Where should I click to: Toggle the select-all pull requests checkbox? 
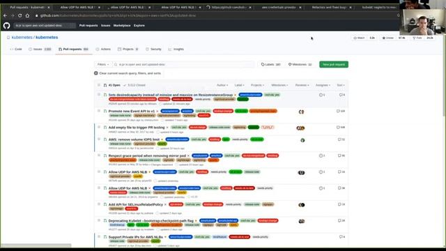click(99, 85)
